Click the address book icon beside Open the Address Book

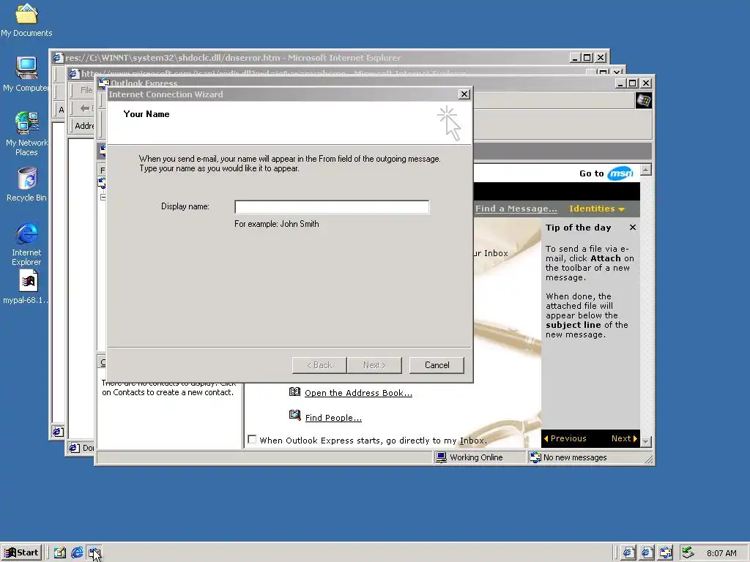click(x=294, y=392)
